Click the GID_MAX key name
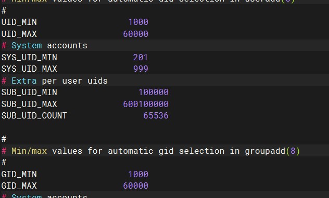Screen dimensions: 329x198 coord(19,186)
